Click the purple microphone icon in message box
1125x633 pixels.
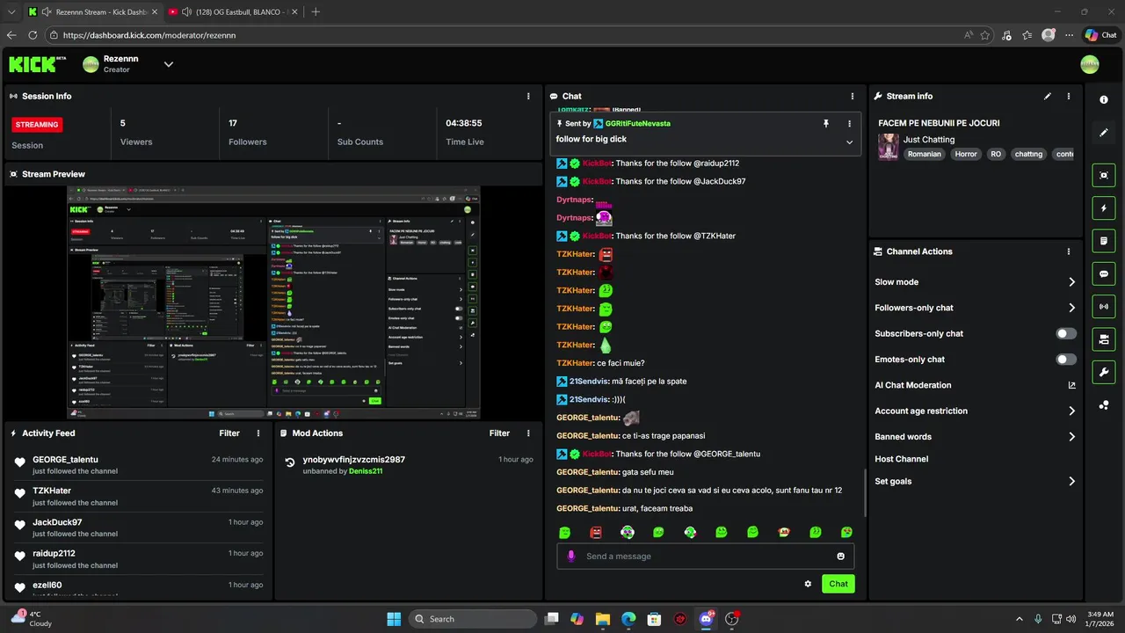click(571, 556)
